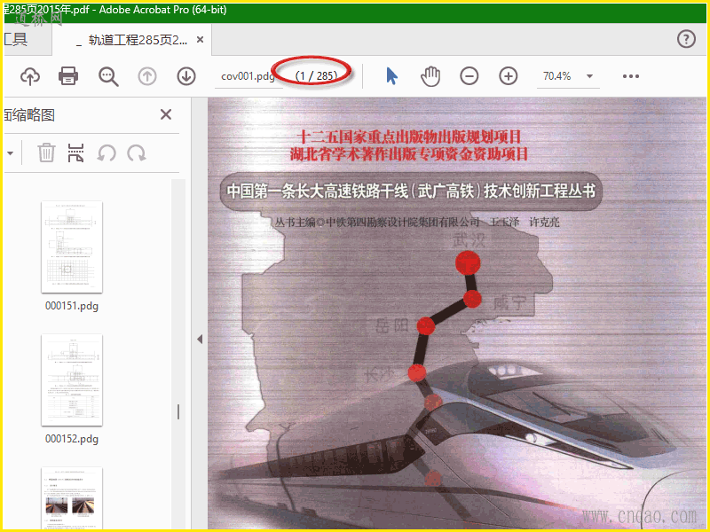Open thumbnail panel options dropdown arrow
Viewport: 710px width, 532px height.
click(10, 153)
